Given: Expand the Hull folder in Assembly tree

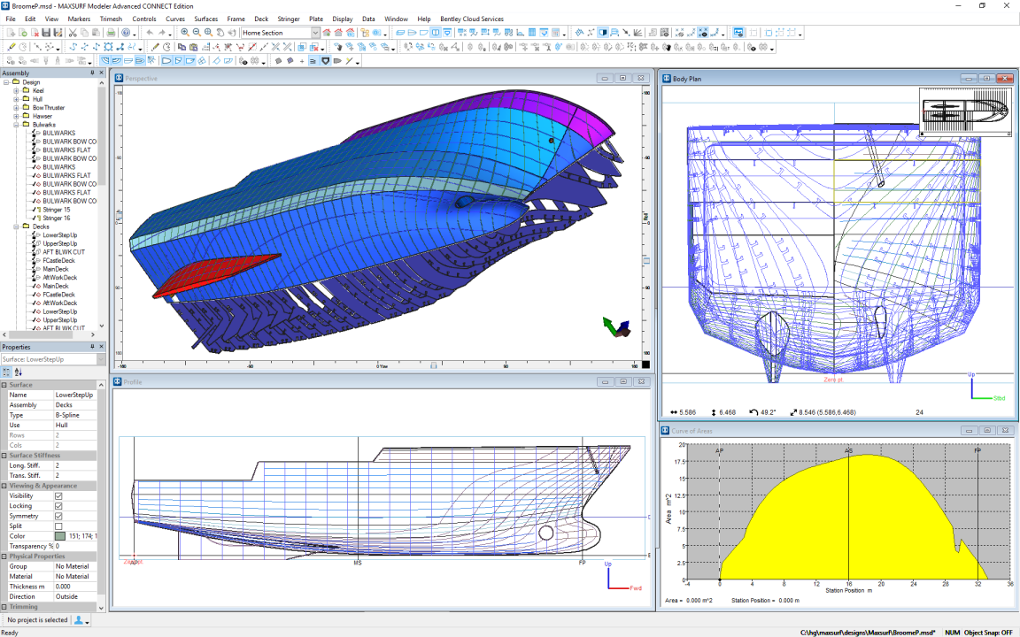Looking at the screenshot, I should pos(16,99).
